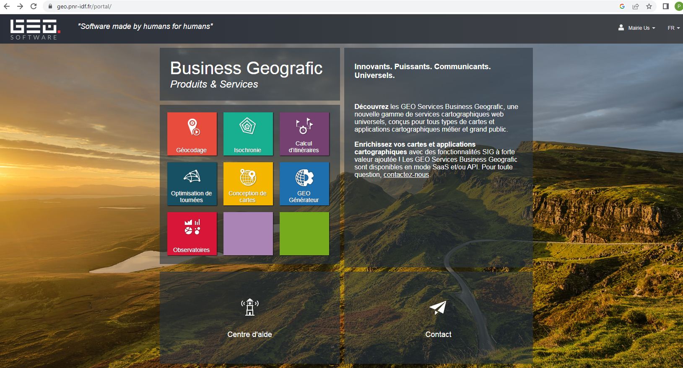This screenshot has width=683, height=368.
Task: Open the Google icon in address bar
Action: (x=622, y=6)
